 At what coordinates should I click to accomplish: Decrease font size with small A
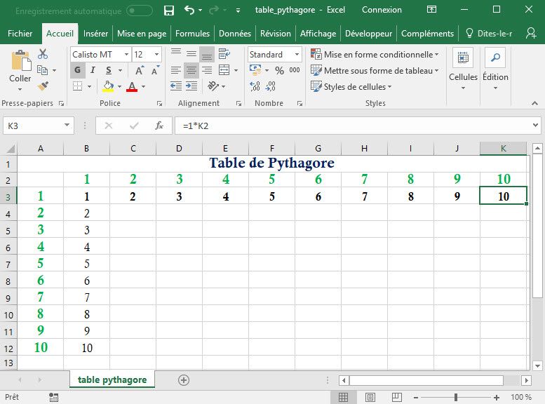155,70
